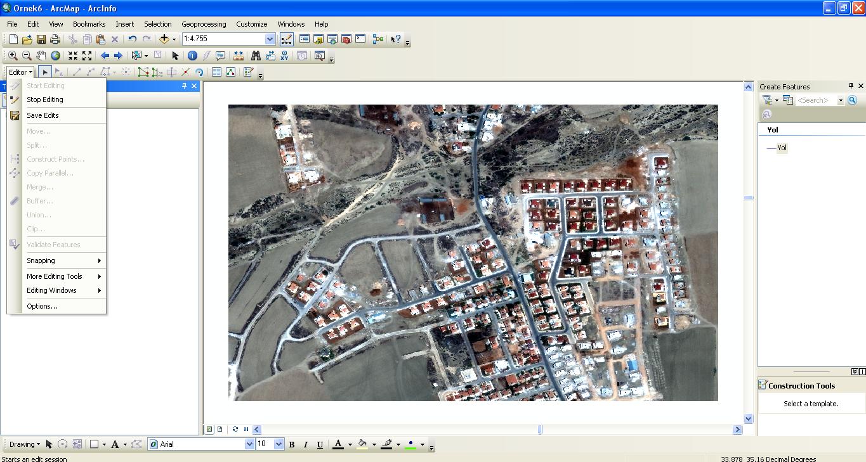
Task: Expand the Add Data dropdown arrow
Action: (x=174, y=39)
